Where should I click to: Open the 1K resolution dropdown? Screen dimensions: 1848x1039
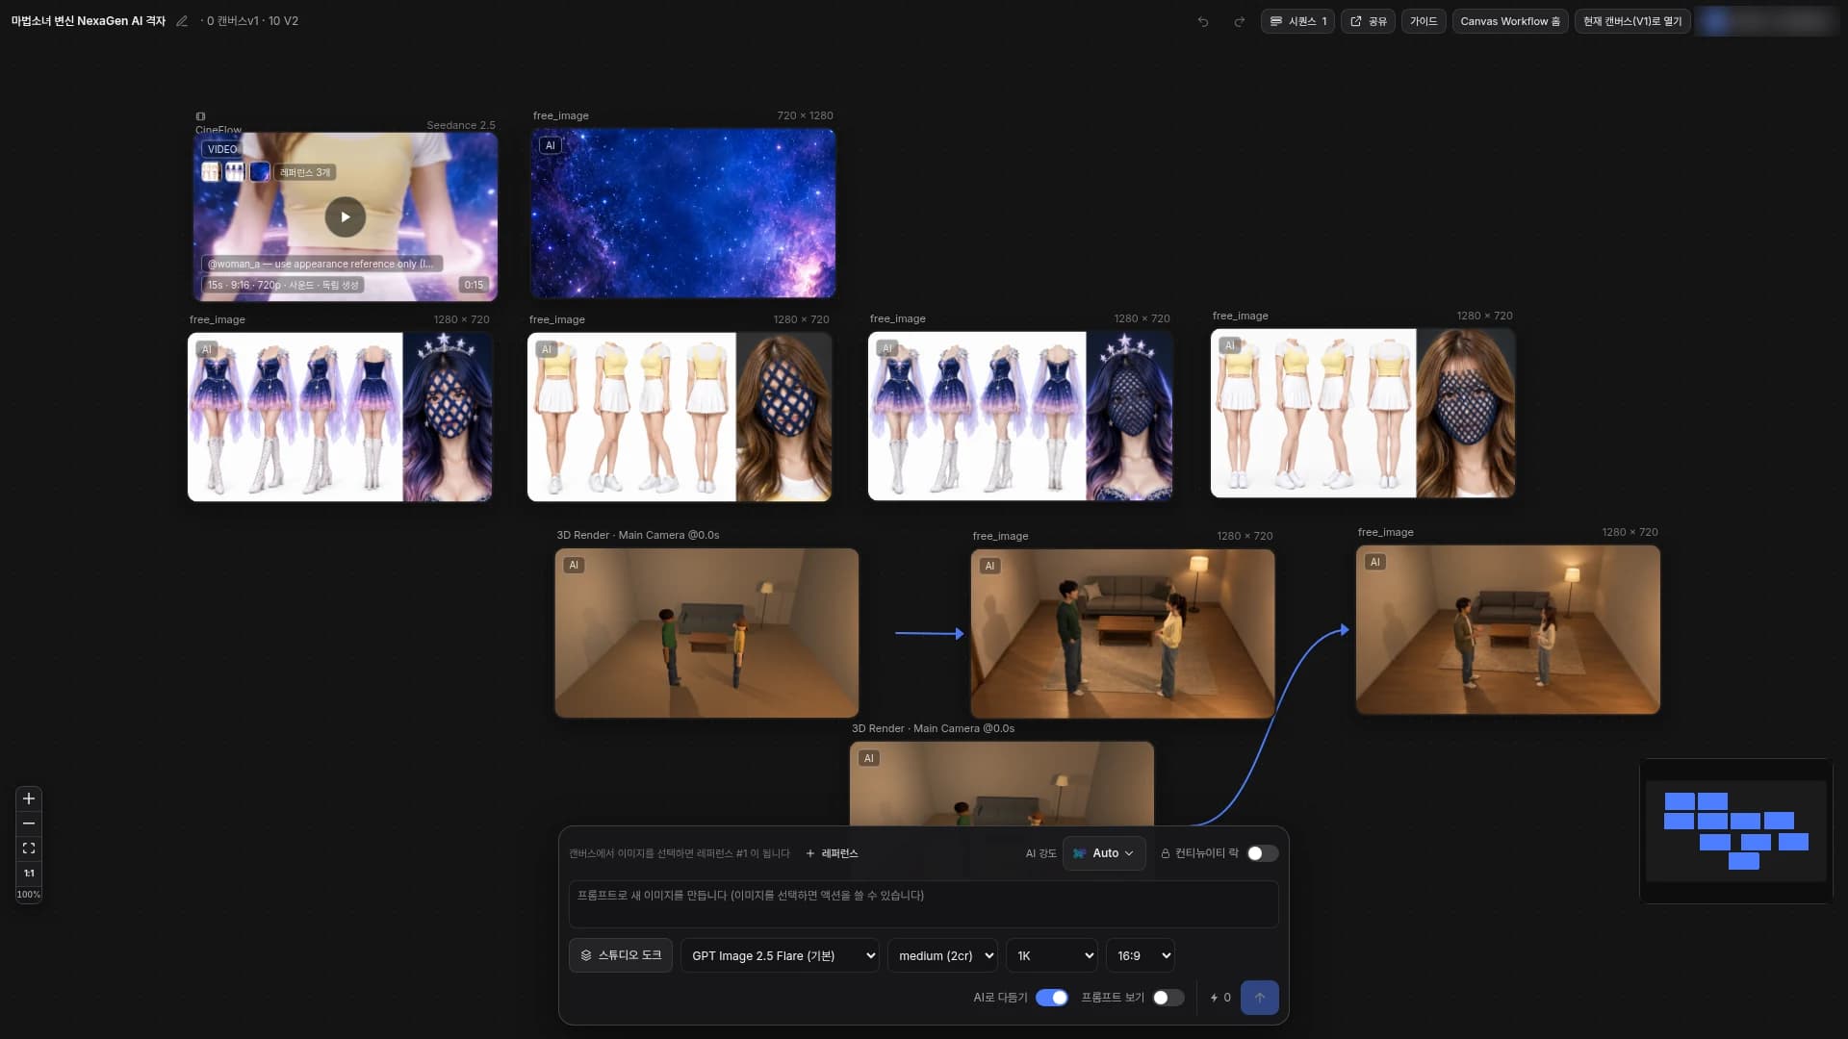pos(1052,955)
